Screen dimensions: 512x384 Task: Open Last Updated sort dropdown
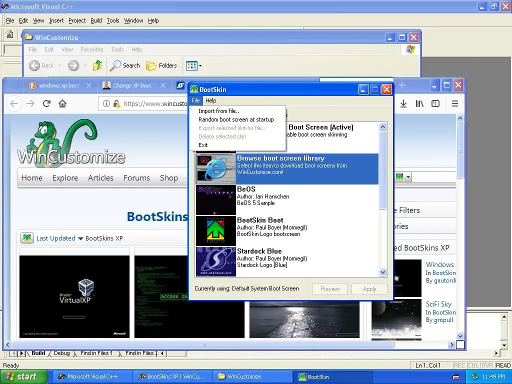(x=60, y=238)
